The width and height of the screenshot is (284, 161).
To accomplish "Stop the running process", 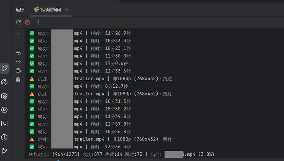I will (x=27, y=22).
